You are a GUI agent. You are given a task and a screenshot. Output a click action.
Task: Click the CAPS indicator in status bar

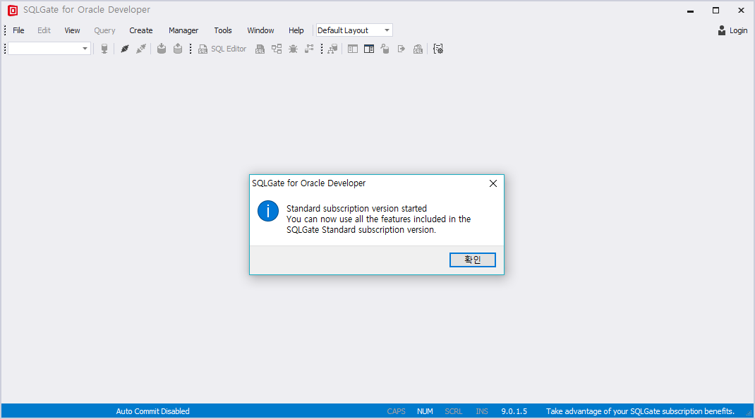397,411
